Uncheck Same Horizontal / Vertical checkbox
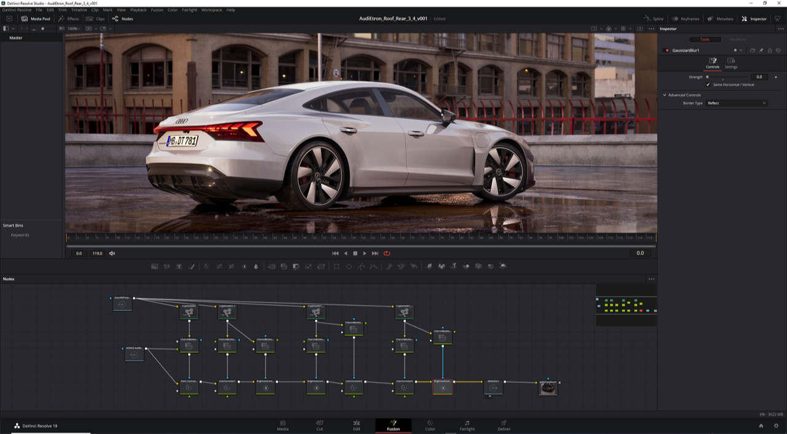The image size is (787, 434). coord(708,84)
